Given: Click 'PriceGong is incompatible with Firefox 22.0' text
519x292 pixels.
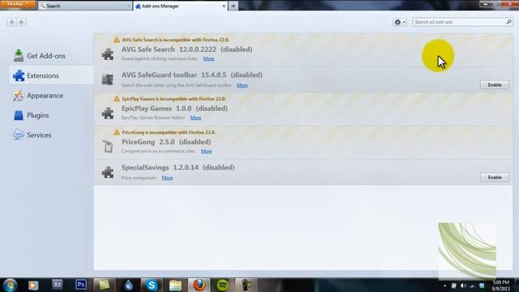Looking at the screenshot, I should [x=169, y=132].
